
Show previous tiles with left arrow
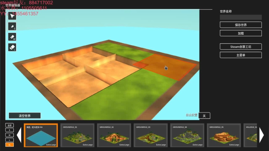(19, 135)
